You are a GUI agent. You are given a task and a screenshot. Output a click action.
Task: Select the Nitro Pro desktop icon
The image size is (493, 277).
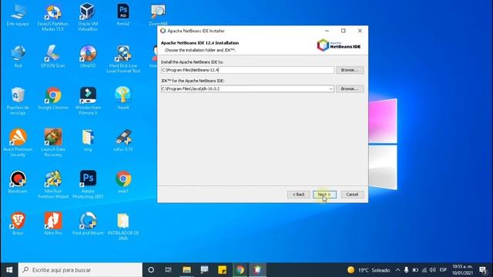[x=53, y=224]
